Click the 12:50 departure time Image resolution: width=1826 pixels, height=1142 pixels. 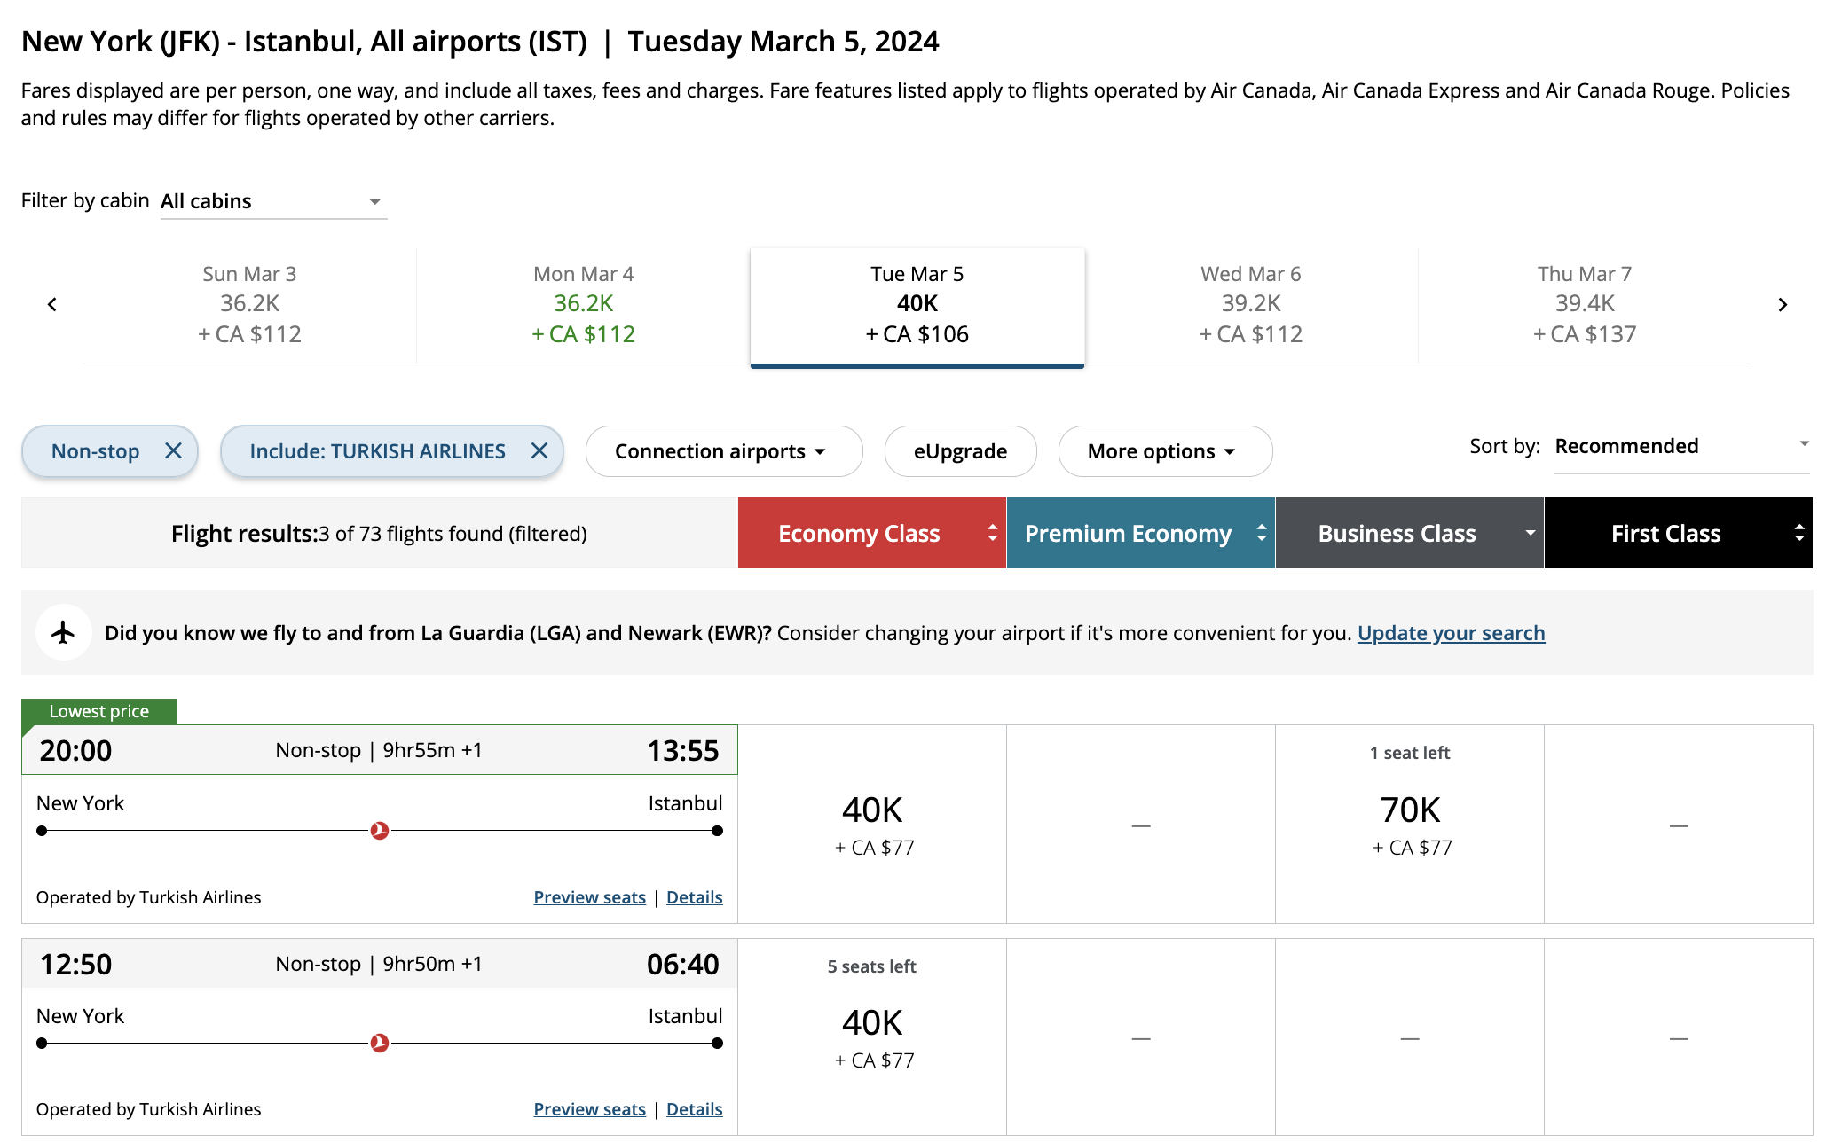75,965
